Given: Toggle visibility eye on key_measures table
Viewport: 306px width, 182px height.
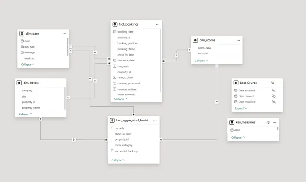Looking at the screenshot, I should (x=268, y=122).
